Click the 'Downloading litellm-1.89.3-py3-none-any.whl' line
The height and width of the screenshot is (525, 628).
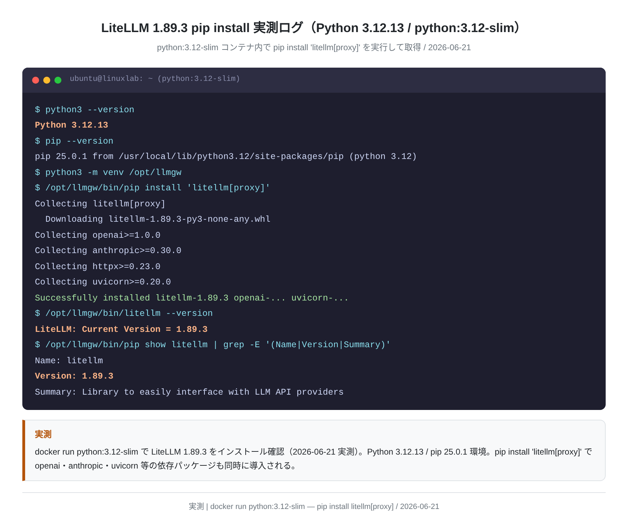(x=158, y=219)
